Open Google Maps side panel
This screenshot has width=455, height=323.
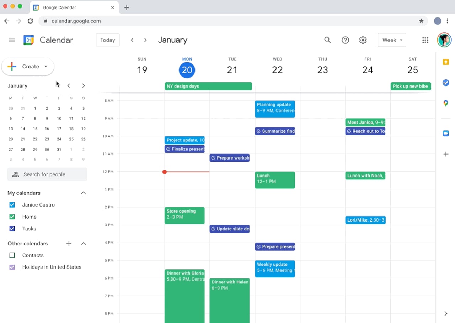pos(446,104)
